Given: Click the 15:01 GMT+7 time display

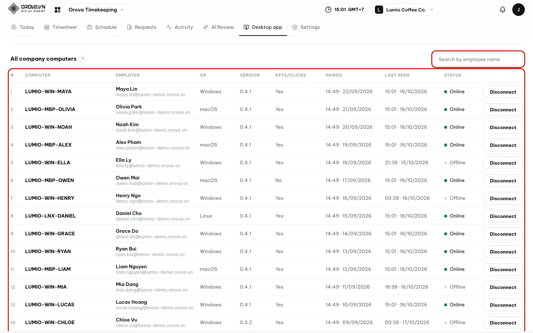Looking at the screenshot, I should point(344,10).
